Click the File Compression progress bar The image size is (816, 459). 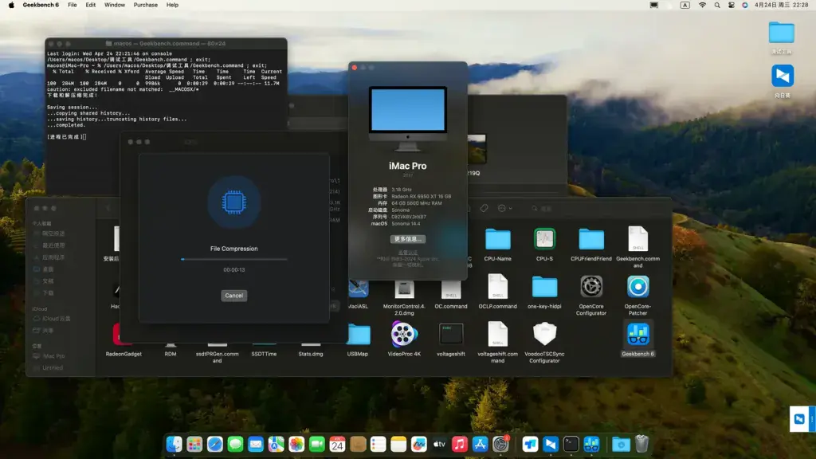tap(233, 259)
